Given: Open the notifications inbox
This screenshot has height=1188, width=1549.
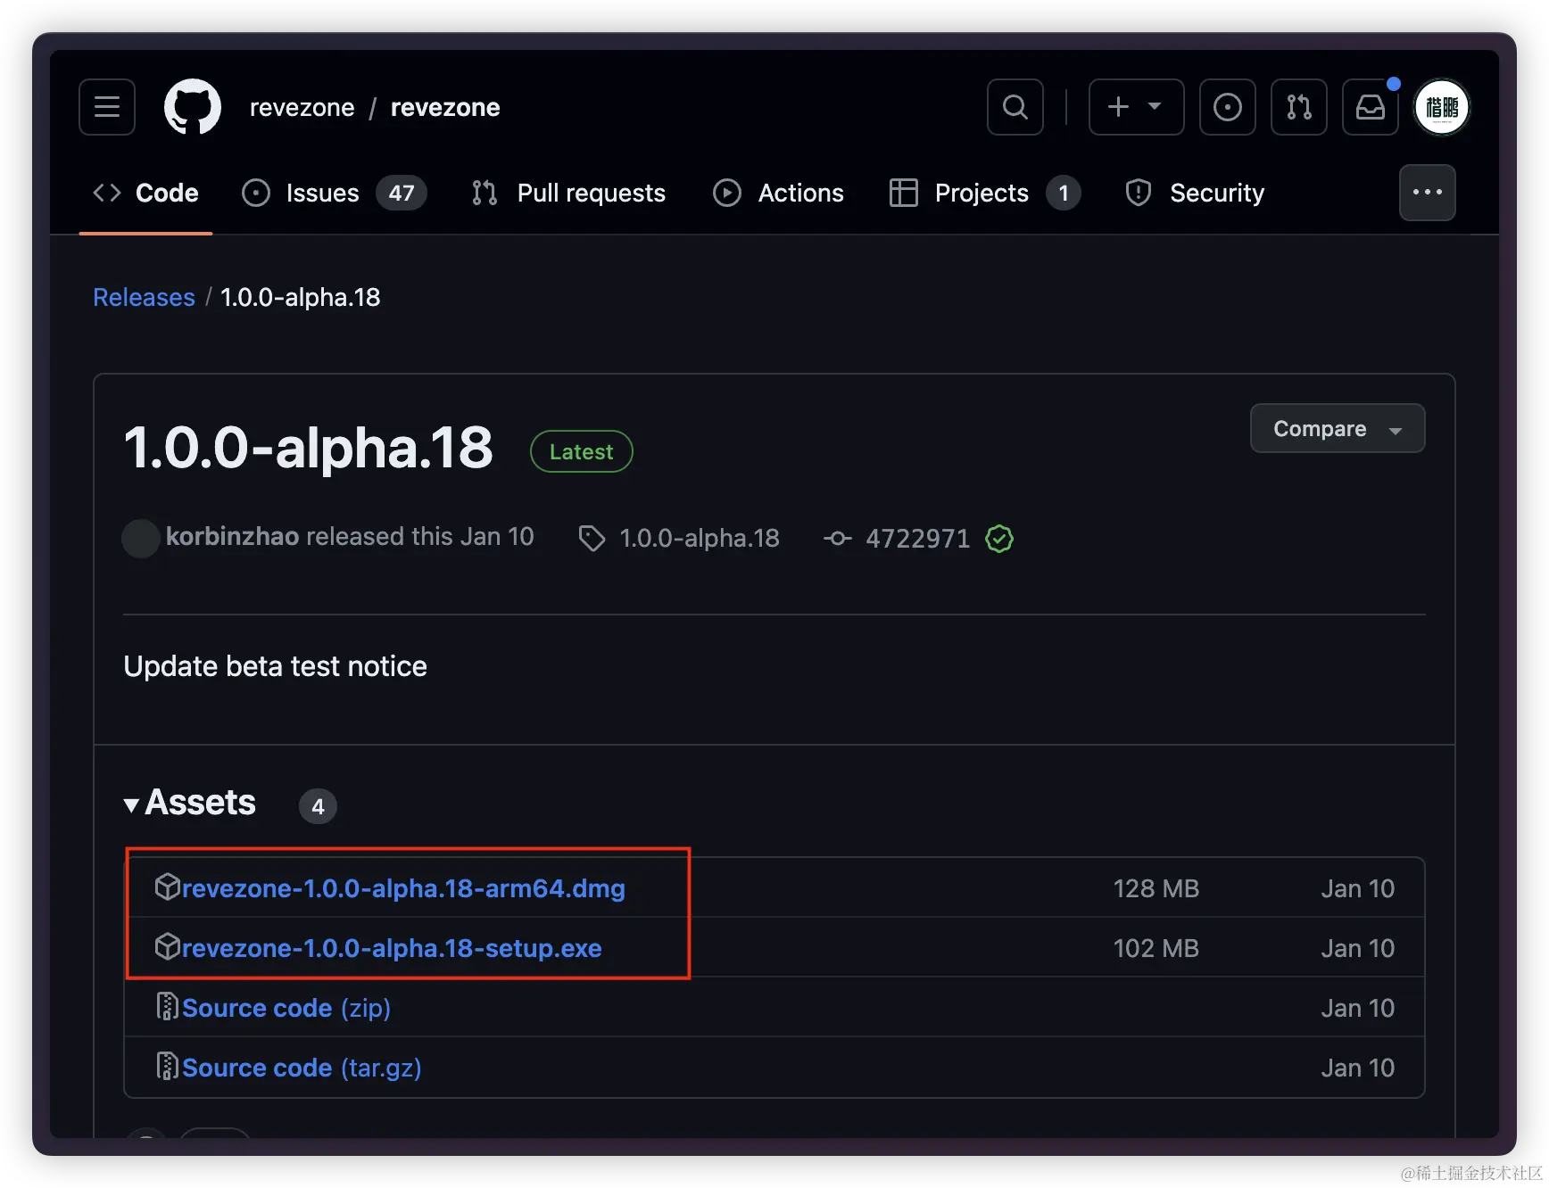Looking at the screenshot, I should pyautogui.click(x=1371, y=107).
